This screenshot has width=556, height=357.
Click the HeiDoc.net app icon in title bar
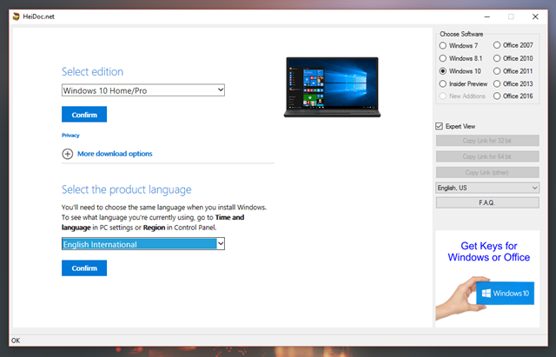[17, 17]
